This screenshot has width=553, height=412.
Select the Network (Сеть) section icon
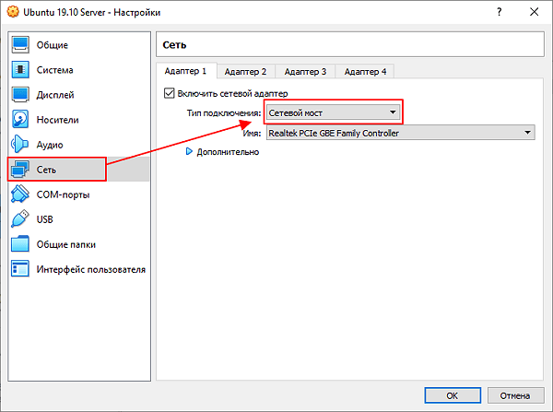(21, 170)
